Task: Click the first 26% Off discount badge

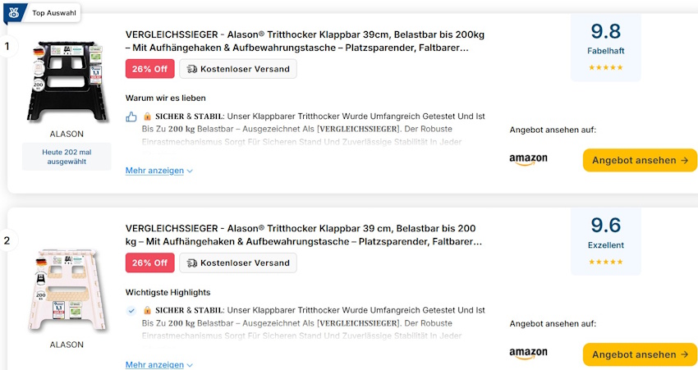Action: [149, 69]
